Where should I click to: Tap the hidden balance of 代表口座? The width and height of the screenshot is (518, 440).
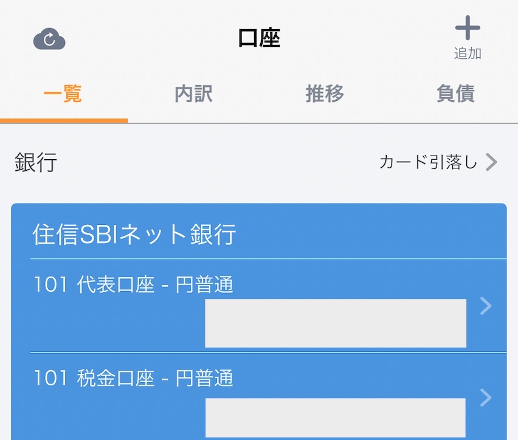point(335,323)
